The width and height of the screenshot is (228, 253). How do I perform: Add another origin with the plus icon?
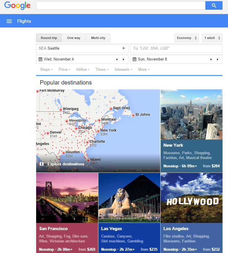[x=124, y=48]
